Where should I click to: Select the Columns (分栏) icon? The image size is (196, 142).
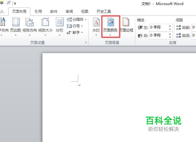click(x=59, y=22)
